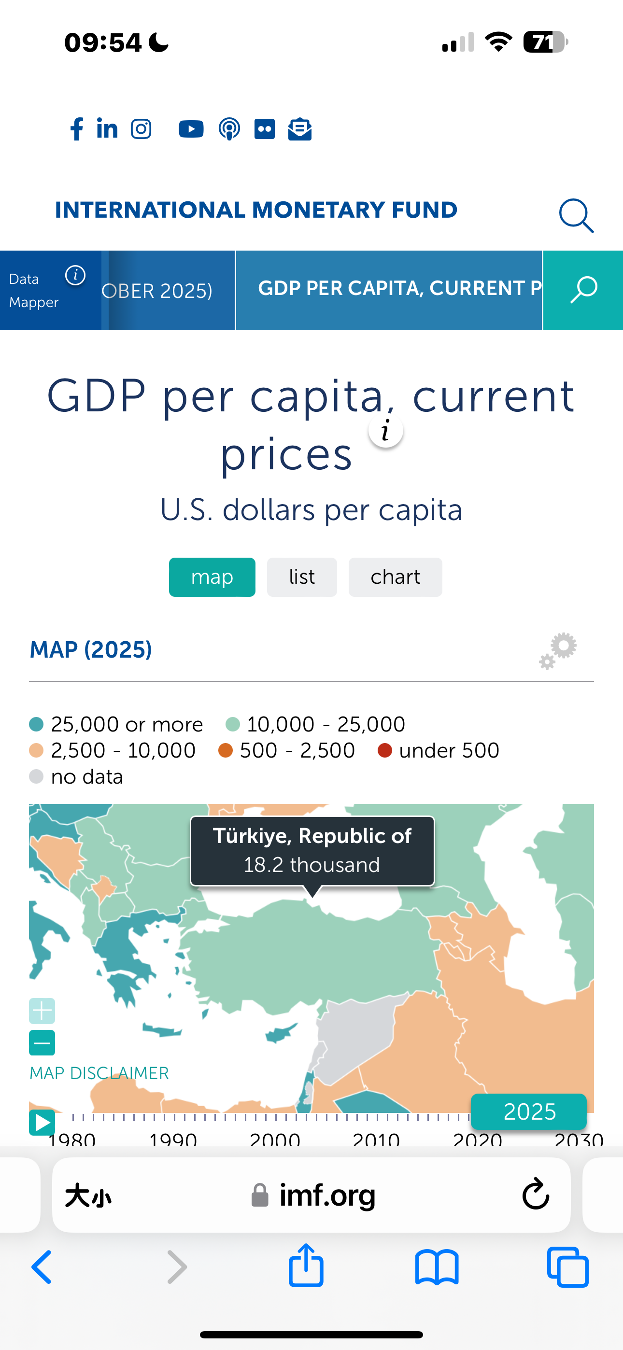Screen dimensions: 623x1350
Task: Open map settings via the gear icon
Action: coord(557,650)
